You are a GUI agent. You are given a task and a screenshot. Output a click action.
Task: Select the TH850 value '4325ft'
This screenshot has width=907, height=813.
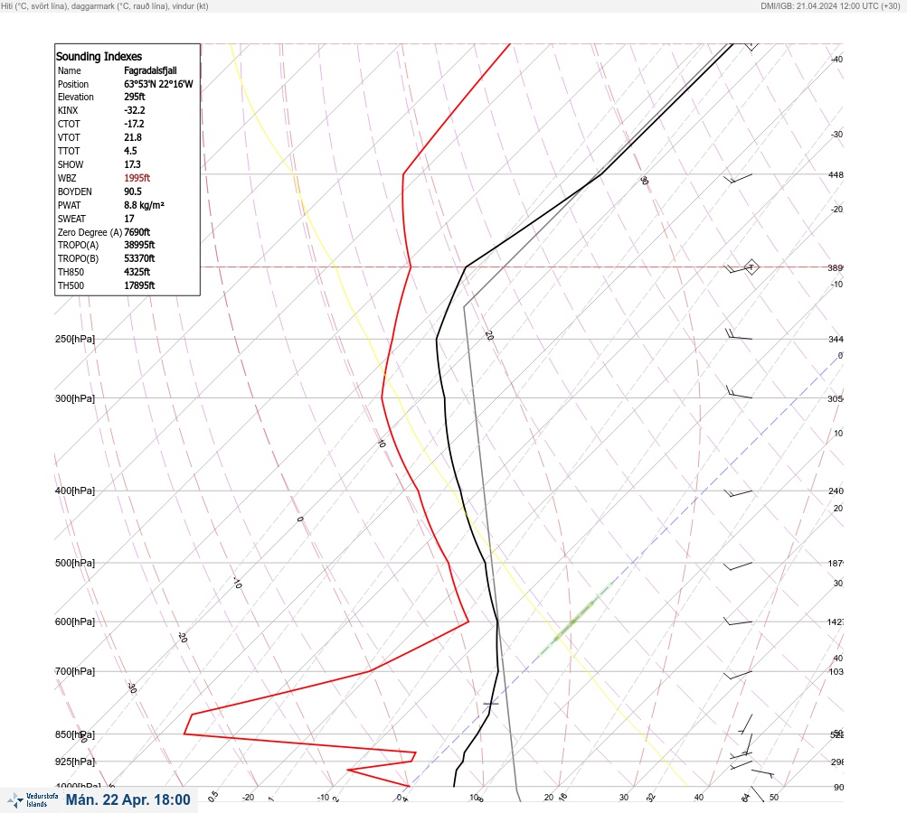tap(137, 272)
